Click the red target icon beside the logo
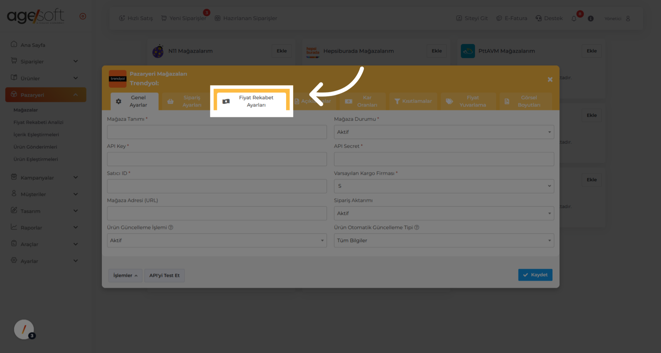 pyautogui.click(x=83, y=16)
